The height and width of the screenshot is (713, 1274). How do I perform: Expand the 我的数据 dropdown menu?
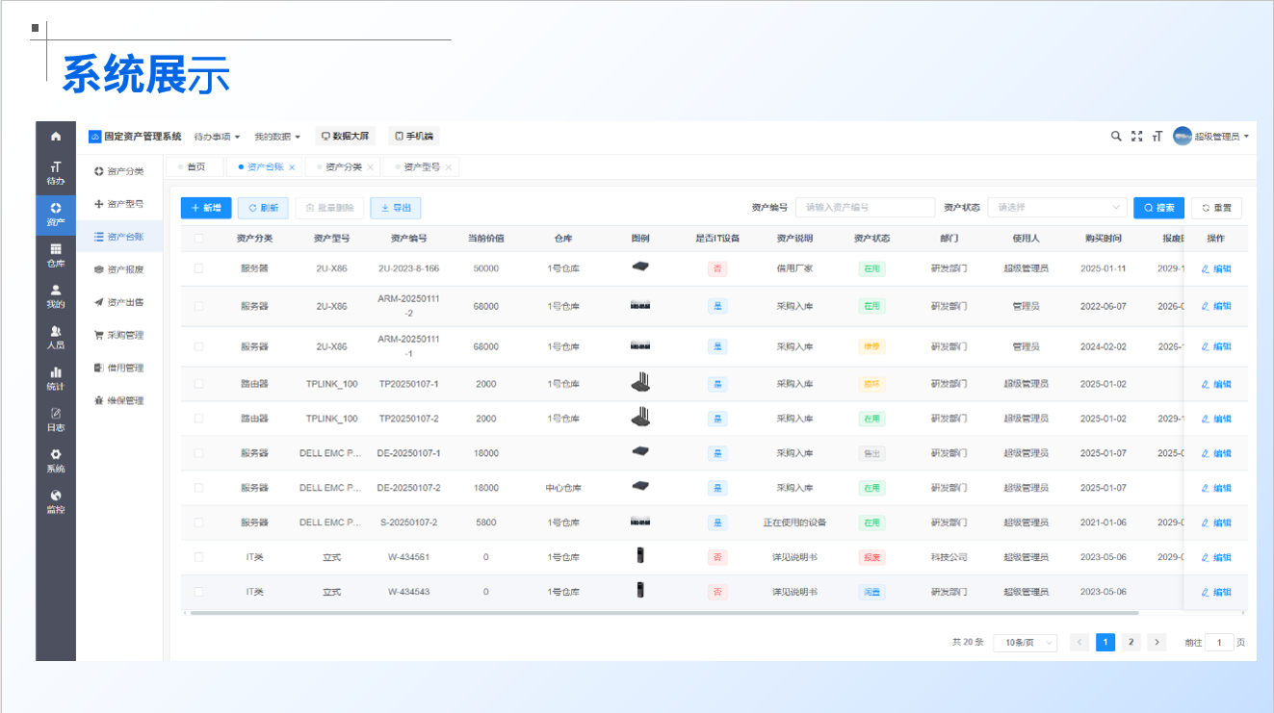pyautogui.click(x=277, y=137)
